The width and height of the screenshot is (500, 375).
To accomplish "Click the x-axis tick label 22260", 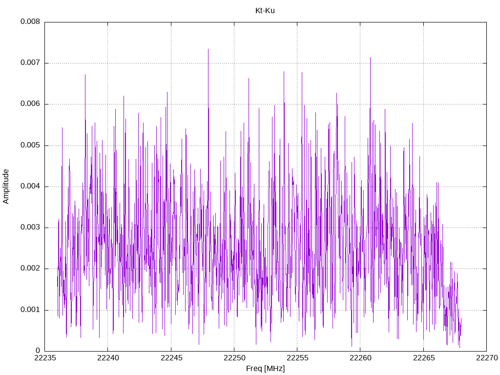I will (361, 358).
